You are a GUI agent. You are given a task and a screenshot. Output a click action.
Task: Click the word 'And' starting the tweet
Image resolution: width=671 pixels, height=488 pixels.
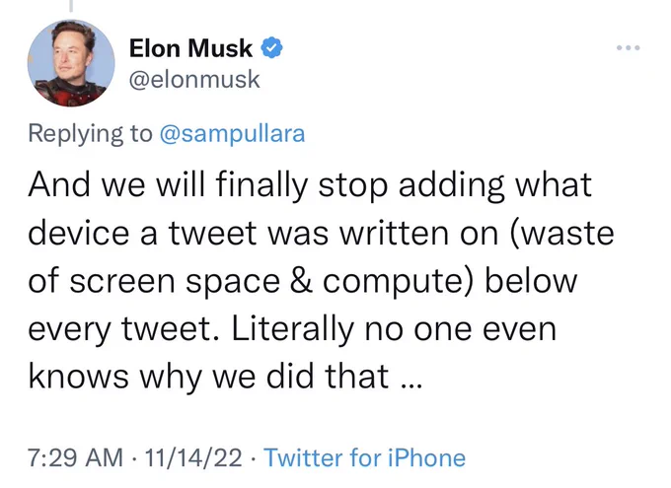59,184
